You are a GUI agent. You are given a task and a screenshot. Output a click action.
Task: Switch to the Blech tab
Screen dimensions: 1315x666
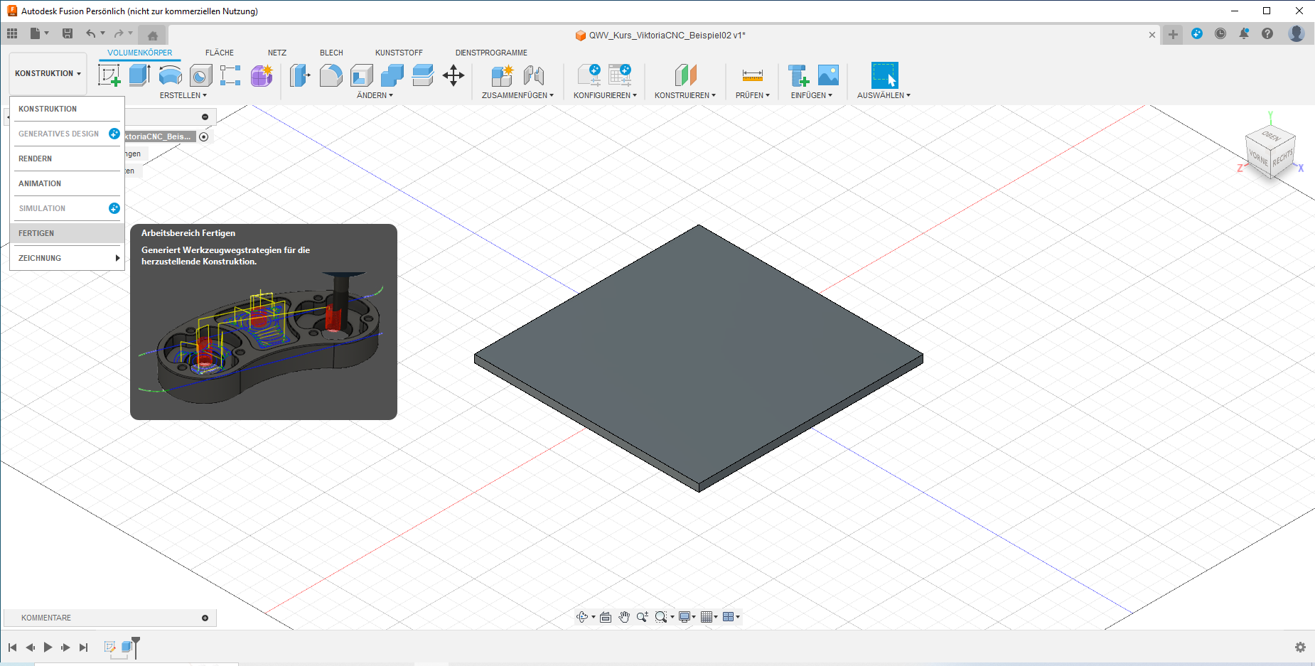pos(331,53)
